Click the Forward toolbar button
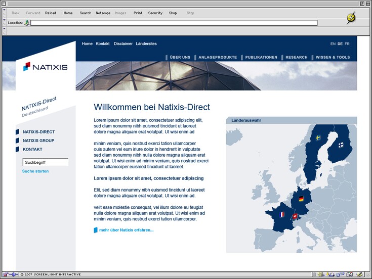 33,13
